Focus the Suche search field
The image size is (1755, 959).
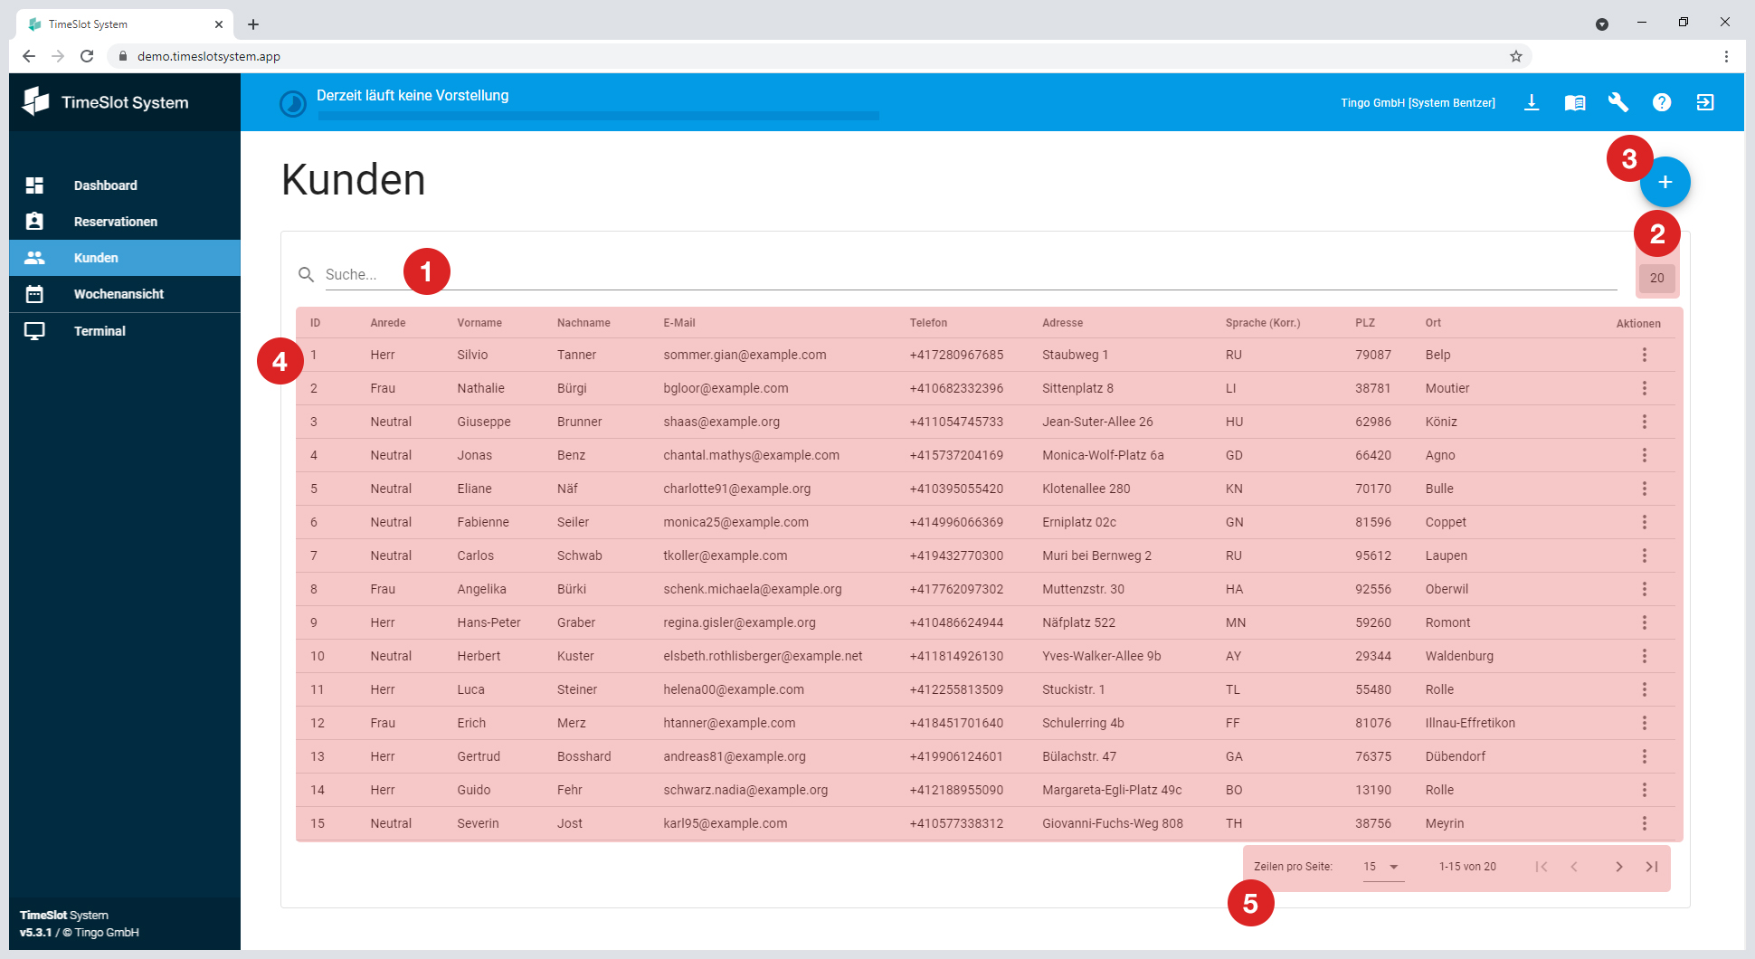[971, 274]
